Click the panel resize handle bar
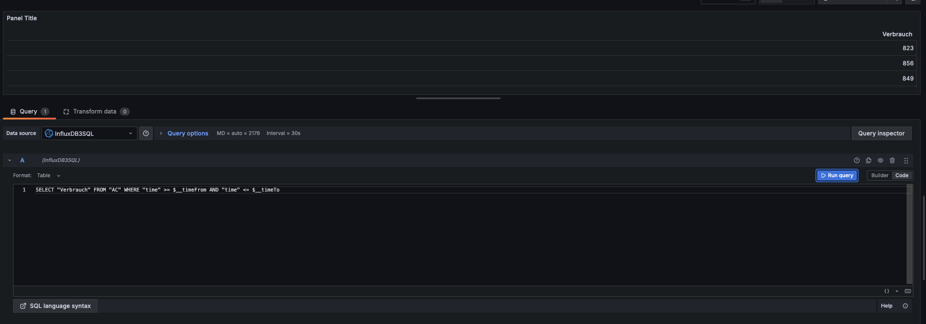This screenshot has width=926, height=324. [x=458, y=98]
